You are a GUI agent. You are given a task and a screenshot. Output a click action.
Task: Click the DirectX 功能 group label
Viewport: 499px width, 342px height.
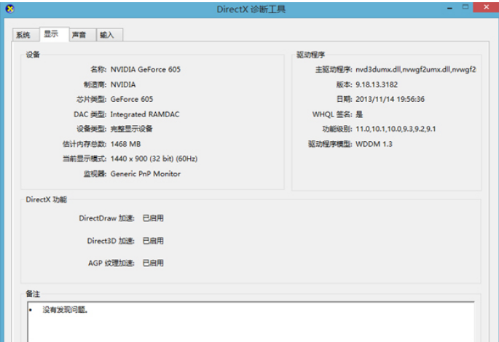(x=47, y=199)
